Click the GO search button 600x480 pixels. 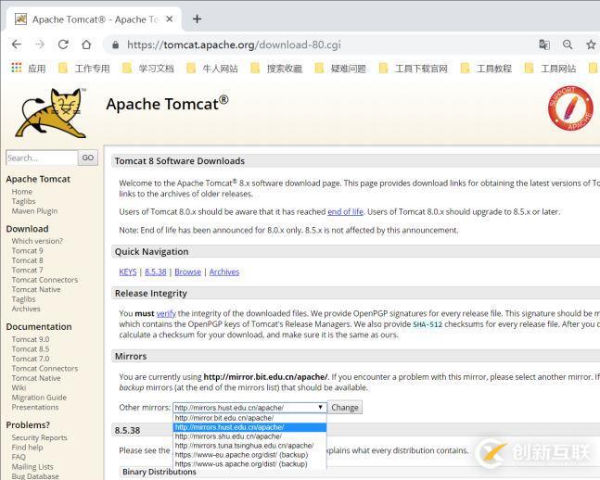pyautogui.click(x=87, y=158)
